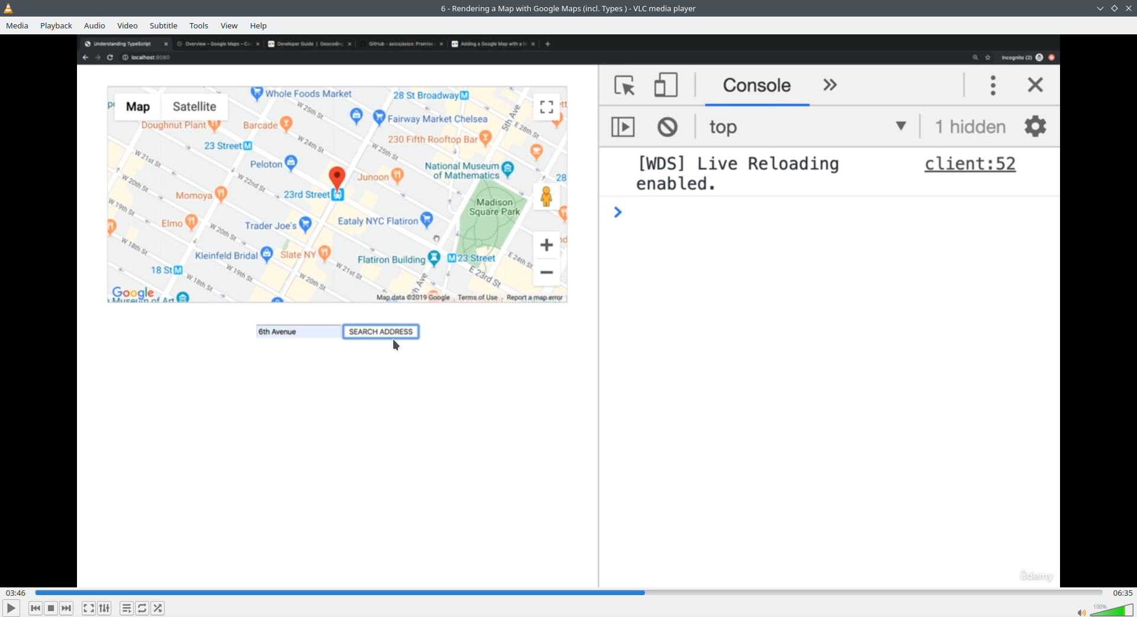Open the Audio menu
This screenshot has height=617, width=1137.
pyautogui.click(x=94, y=25)
